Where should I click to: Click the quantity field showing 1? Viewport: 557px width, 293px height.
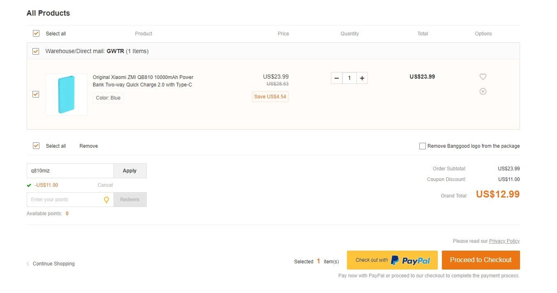pyautogui.click(x=349, y=78)
